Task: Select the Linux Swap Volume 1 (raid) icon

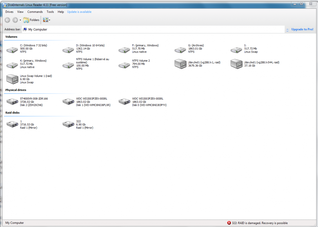Action: click(x=12, y=79)
